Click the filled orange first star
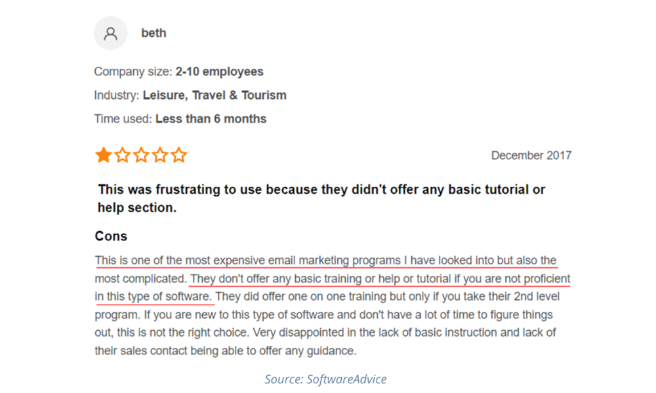 click(x=103, y=155)
